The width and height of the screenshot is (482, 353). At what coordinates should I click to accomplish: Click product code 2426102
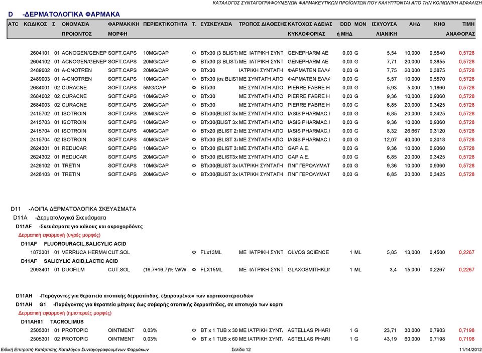point(40,165)
